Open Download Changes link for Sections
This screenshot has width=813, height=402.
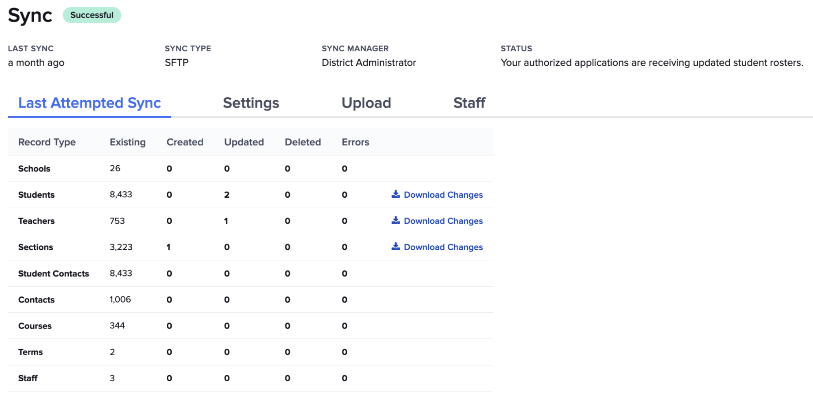[x=443, y=247]
